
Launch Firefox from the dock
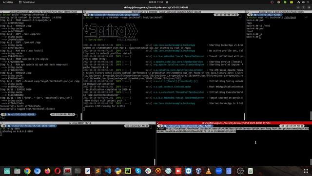click(x=47, y=171)
